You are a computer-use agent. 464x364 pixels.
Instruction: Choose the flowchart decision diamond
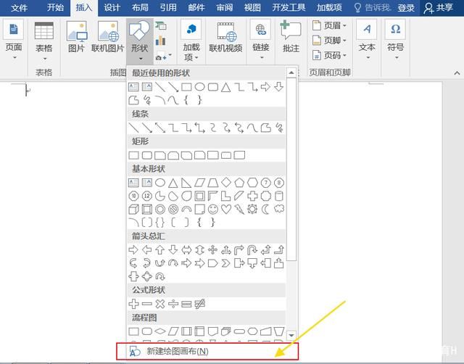160,331
